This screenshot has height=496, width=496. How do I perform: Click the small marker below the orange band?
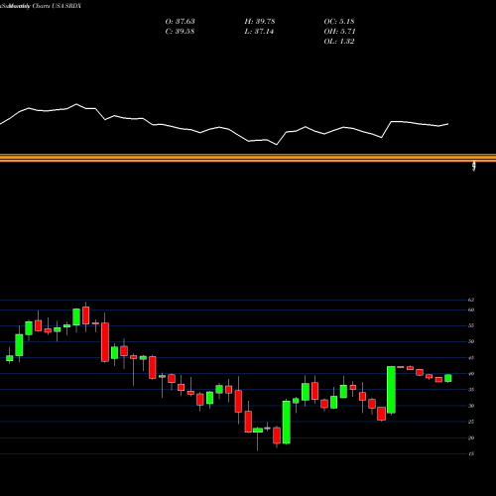[474, 167]
